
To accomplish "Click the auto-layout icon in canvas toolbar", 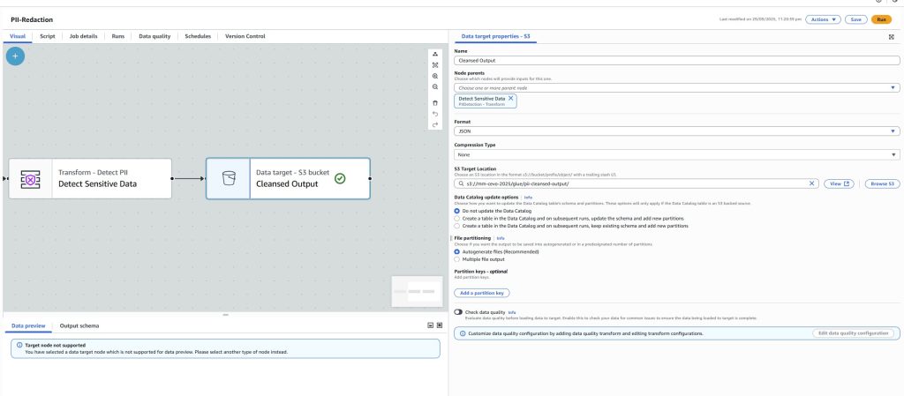I will pos(435,55).
